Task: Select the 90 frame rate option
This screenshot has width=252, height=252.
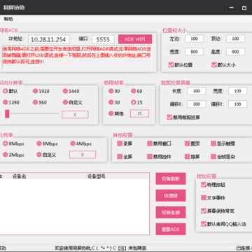Action: 111,91
